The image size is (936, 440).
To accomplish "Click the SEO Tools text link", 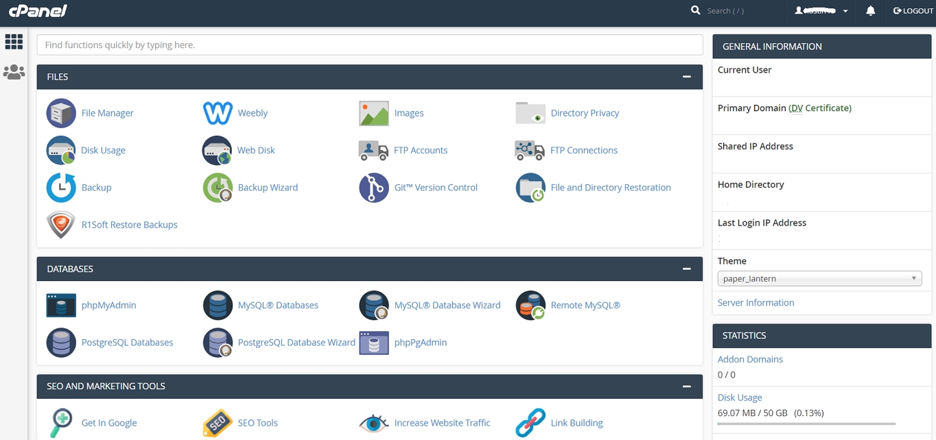I will coord(257,423).
